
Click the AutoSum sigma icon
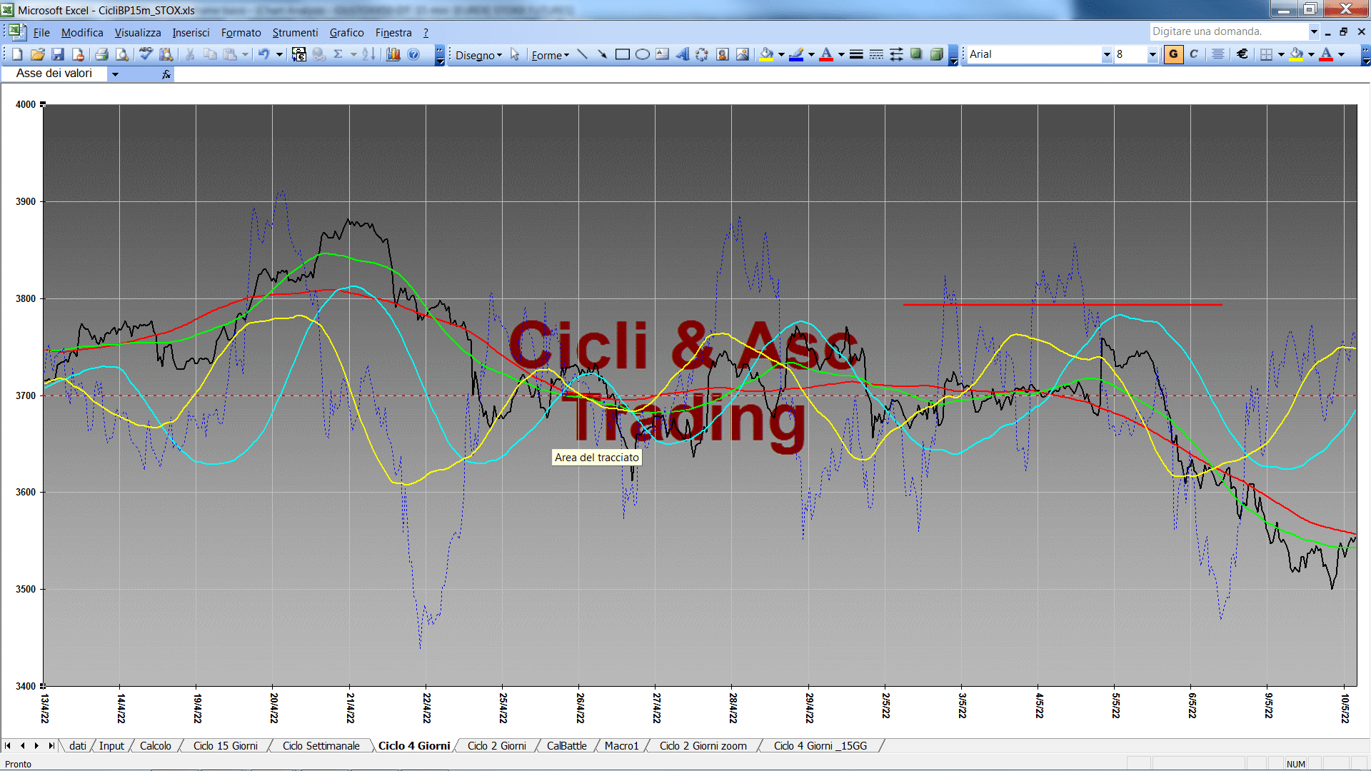pyautogui.click(x=338, y=54)
